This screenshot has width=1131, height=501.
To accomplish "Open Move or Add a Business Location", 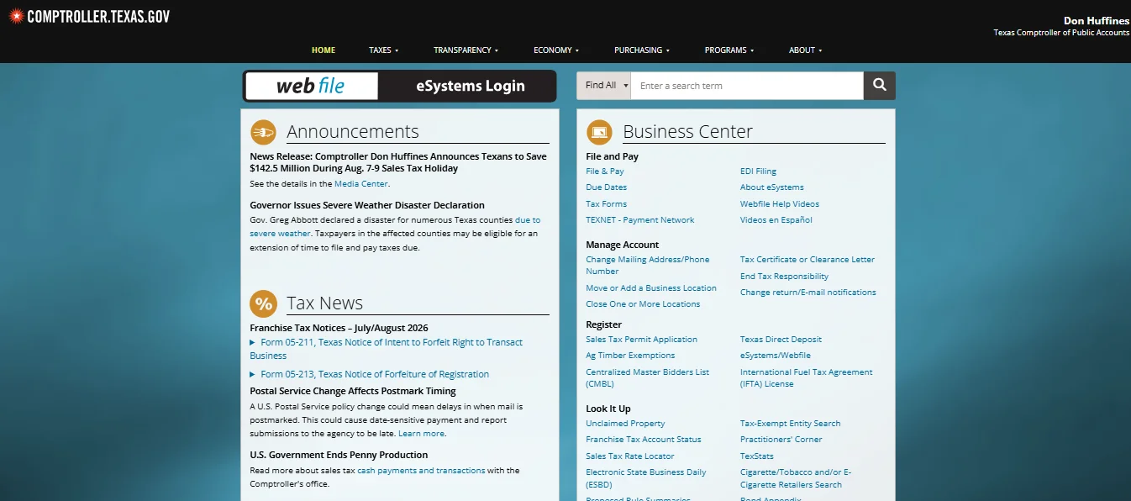I will coord(651,288).
